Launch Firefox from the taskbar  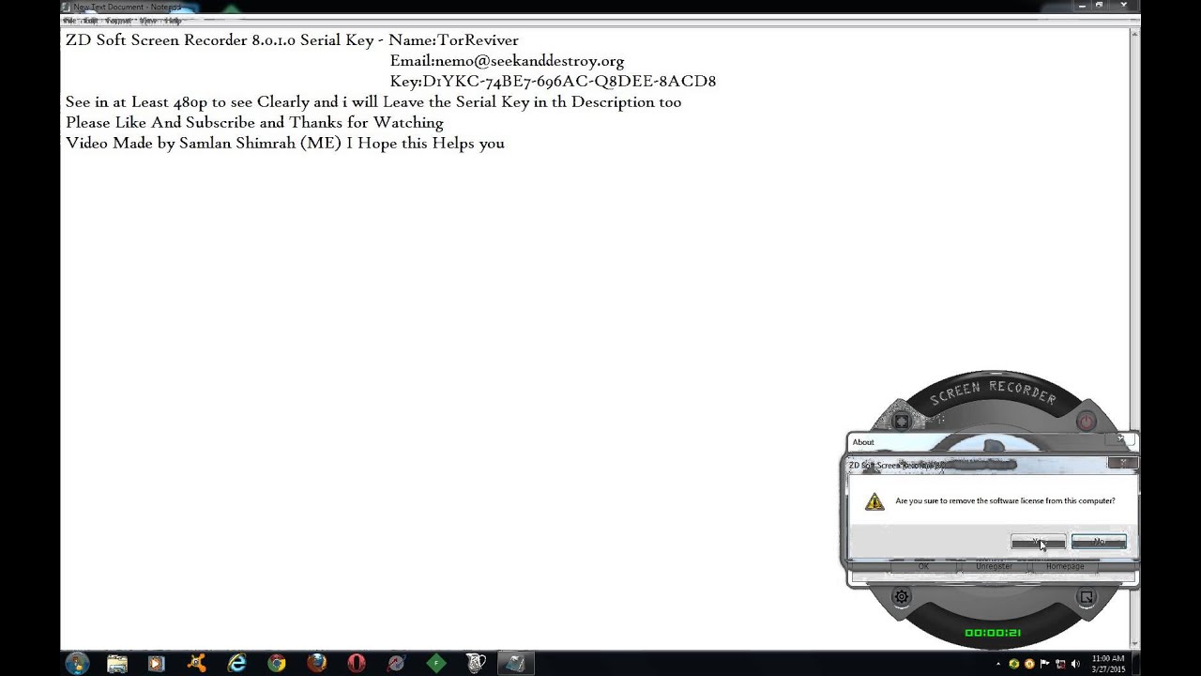click(316, 664)
